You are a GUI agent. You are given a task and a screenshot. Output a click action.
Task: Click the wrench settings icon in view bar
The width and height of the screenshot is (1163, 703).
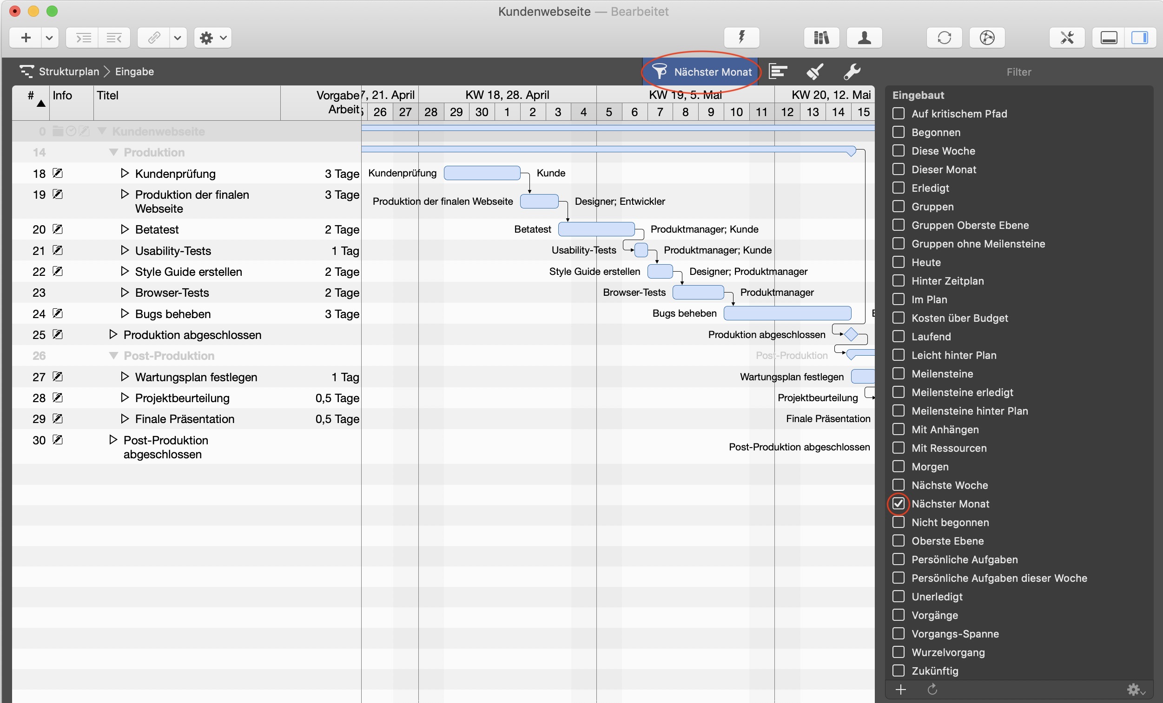pyautogui.click(x=852, y=72)
